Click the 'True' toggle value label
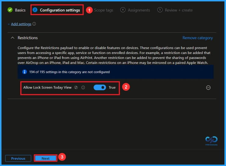This screenshot has width=226, height=166. [112, 87]
